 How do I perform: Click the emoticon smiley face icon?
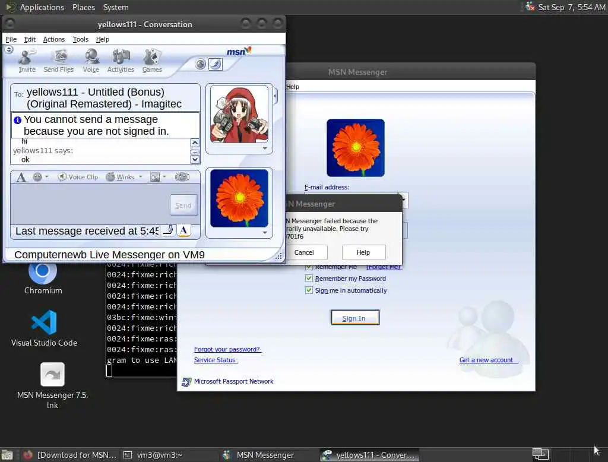37,178
